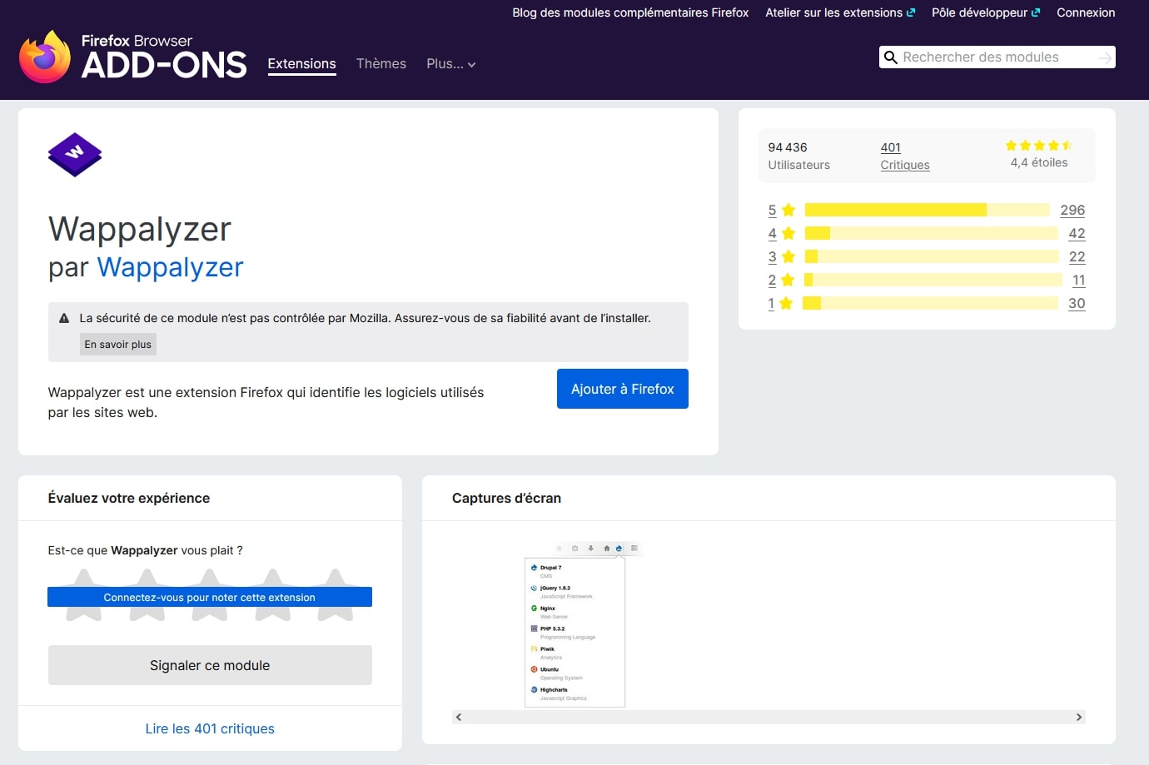Click the search magnifier icon
This screenshot has height=765, width=1149.
click(890, 57)
